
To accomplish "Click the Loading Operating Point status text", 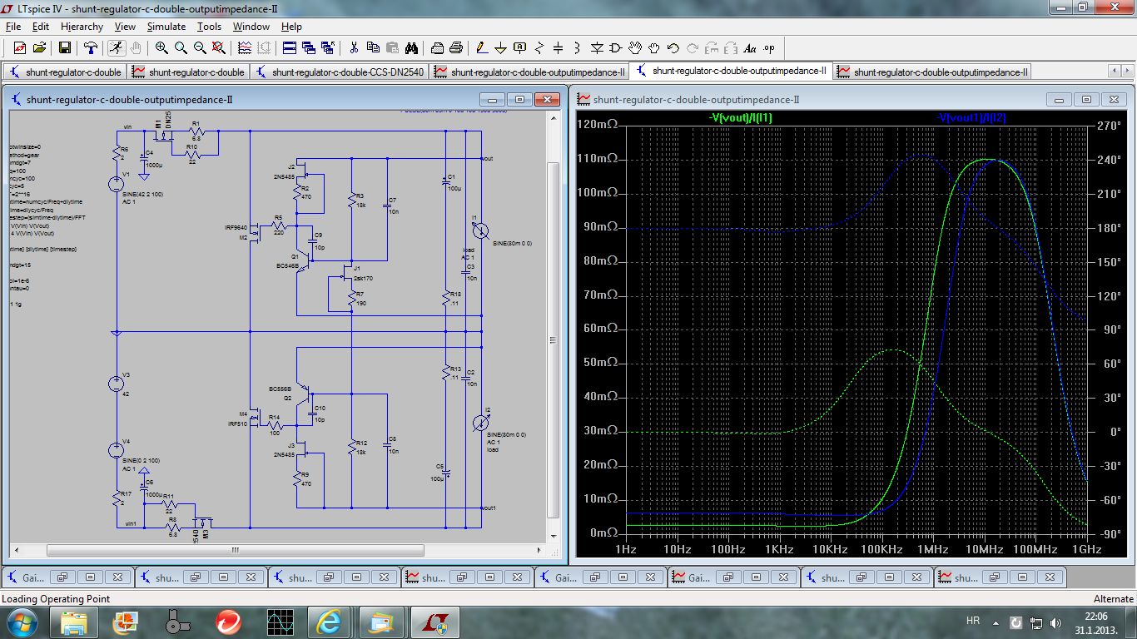I will [x=56, y=598].
